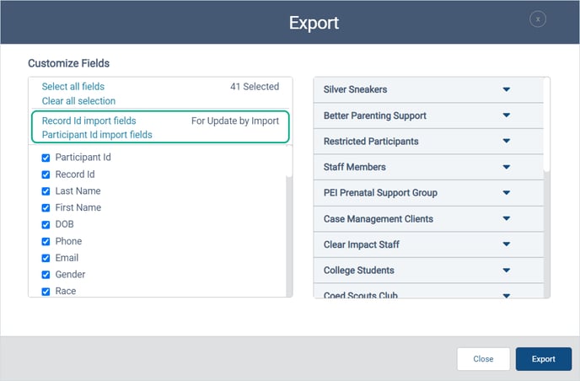Toggle the Email field checkbox
This screenshot has height=381, width=580.
[46, 258]
